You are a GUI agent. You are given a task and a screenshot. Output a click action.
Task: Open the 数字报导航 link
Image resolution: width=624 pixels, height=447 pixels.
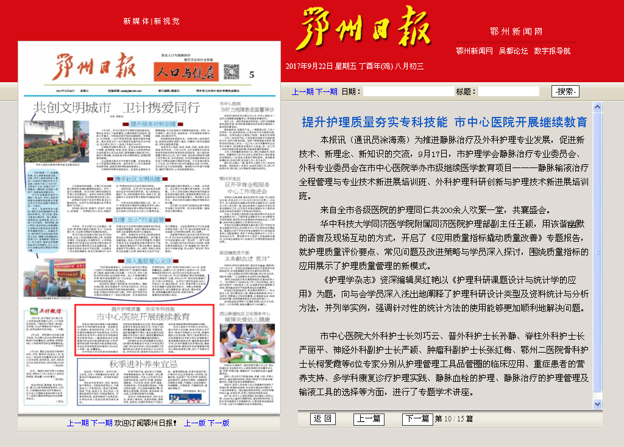click(552, 51)
